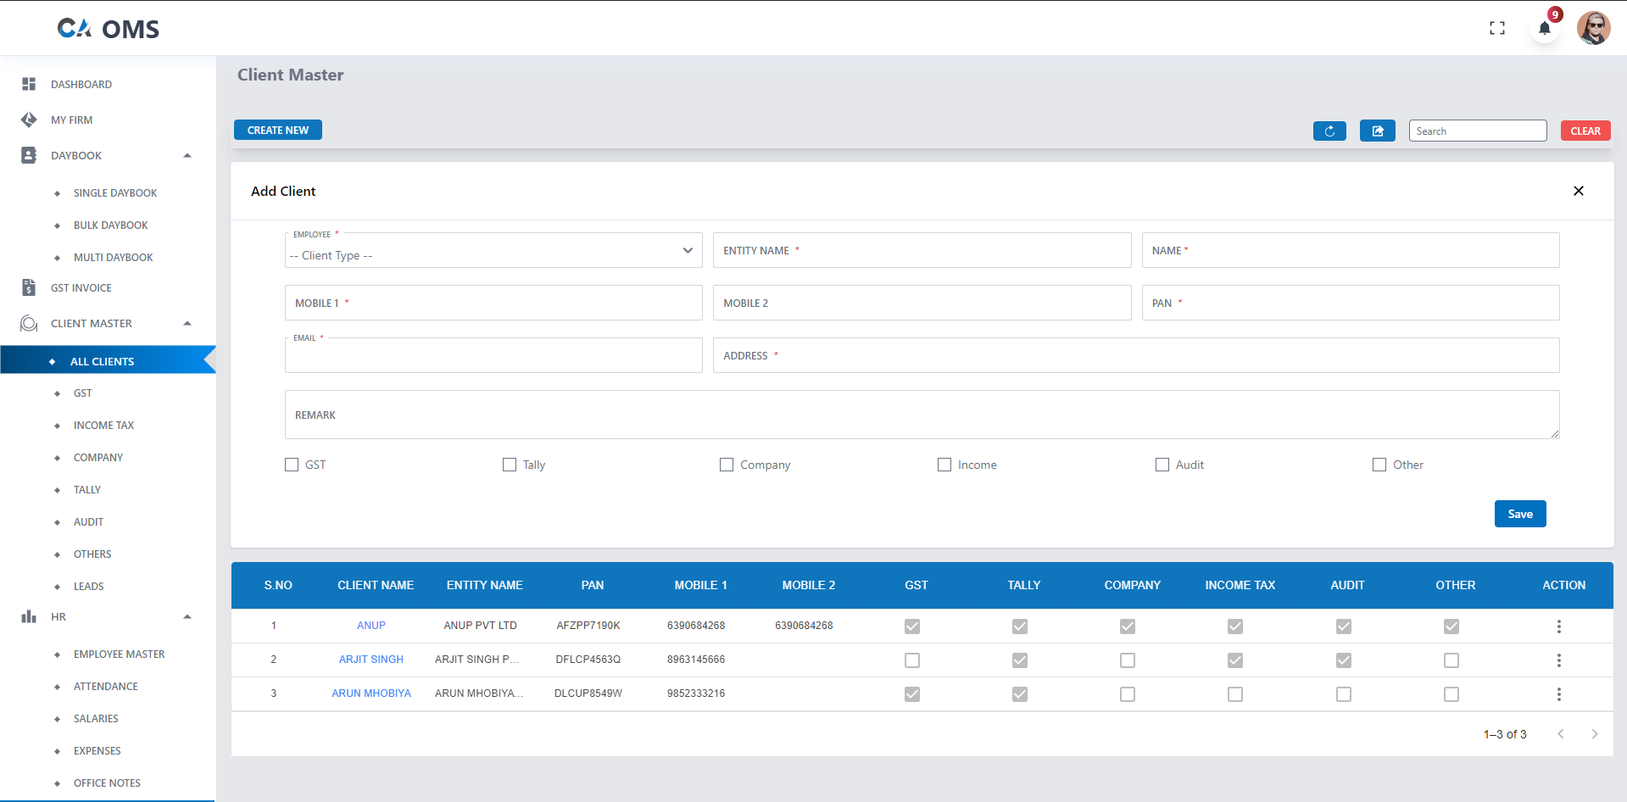This screenshot has height=802, width=1627.
Task: Open the ARUN MHOBIYA client link
Action: (x=371, y=693)
